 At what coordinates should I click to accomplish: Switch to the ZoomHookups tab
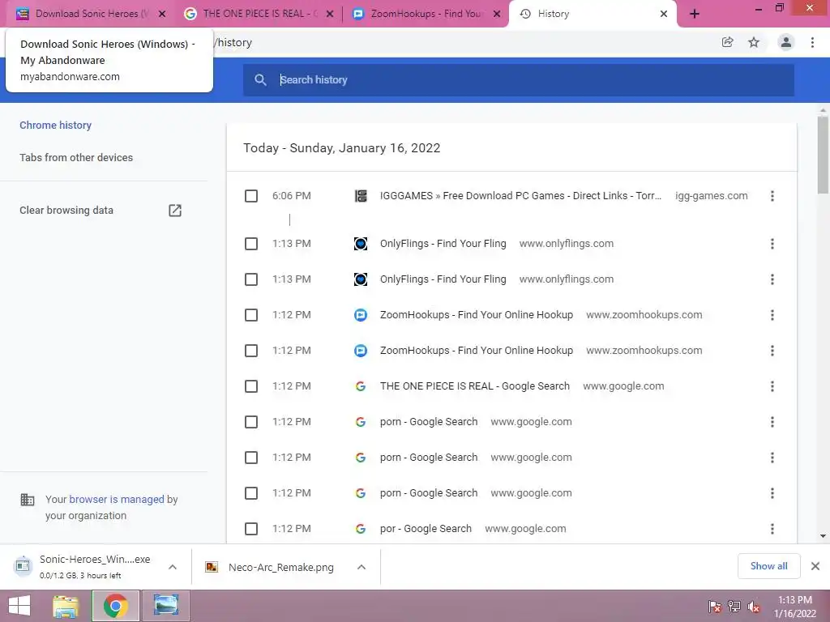pyautogui.click(x=426, y=14)
